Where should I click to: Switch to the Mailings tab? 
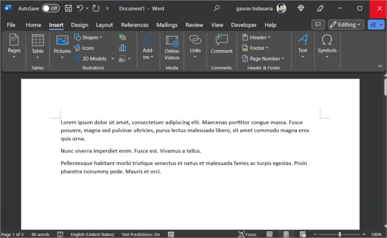[167, 25]
